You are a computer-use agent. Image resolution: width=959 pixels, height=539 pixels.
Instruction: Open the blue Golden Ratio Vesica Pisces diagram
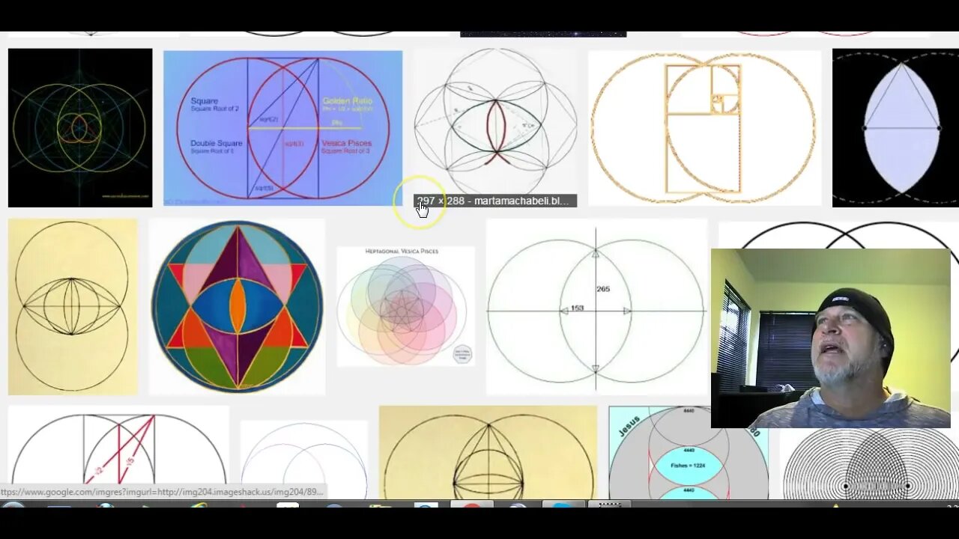(x=282, y=127)
